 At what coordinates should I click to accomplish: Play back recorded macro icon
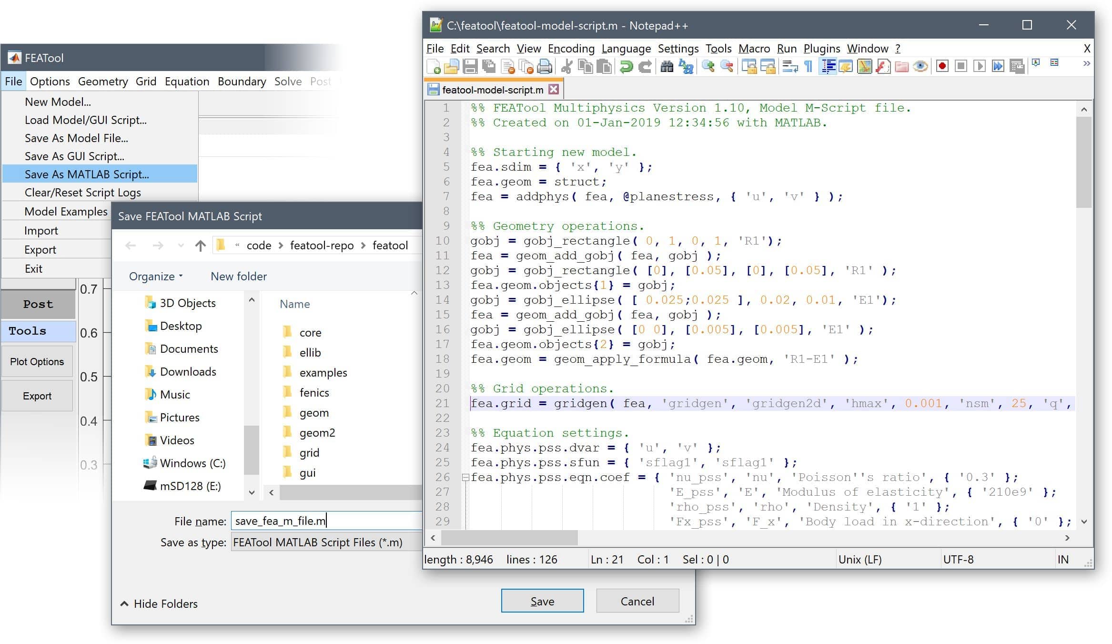980,67
